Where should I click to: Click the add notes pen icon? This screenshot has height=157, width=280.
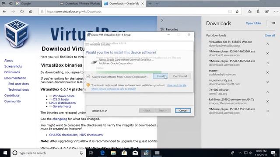259,12
